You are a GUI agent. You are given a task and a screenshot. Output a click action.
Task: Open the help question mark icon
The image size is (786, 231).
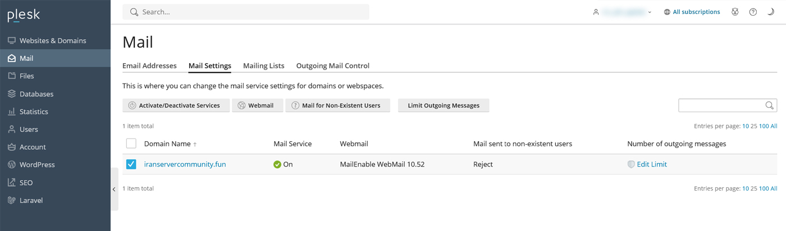point(753,12)
